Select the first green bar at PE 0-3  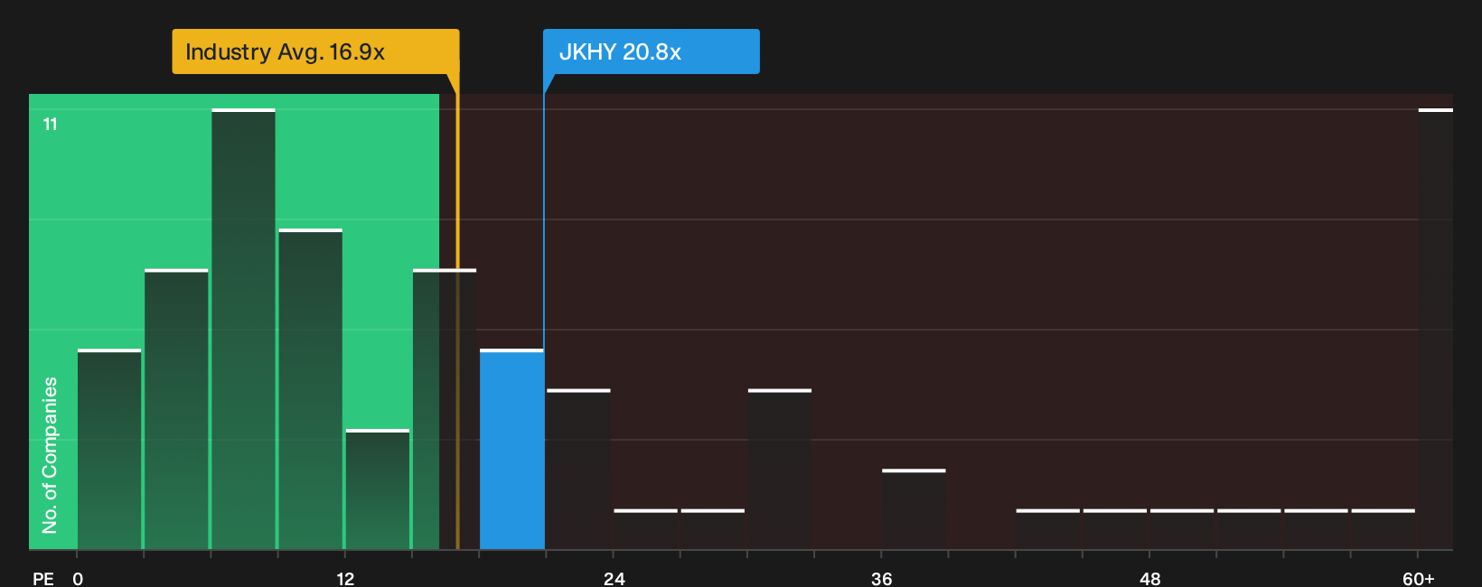(109, 449)
